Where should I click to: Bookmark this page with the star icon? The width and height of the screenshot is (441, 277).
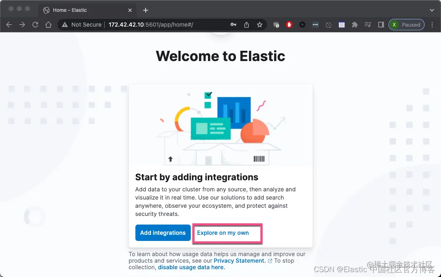click(x=260, y=25)
